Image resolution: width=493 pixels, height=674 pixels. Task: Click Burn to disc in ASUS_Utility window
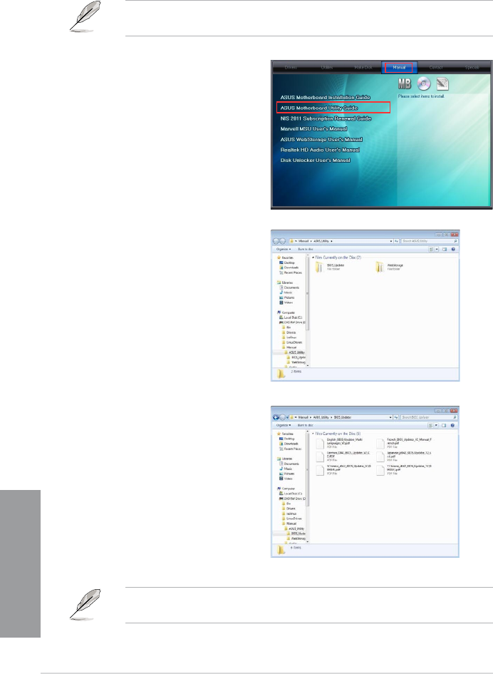306,250
